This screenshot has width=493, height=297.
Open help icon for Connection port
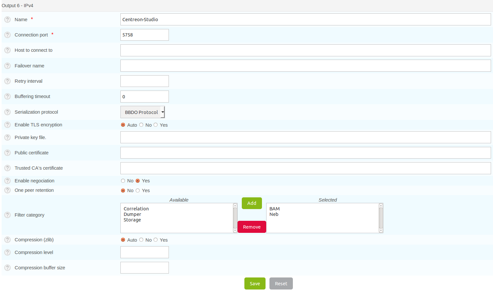[x=7, y=35]
